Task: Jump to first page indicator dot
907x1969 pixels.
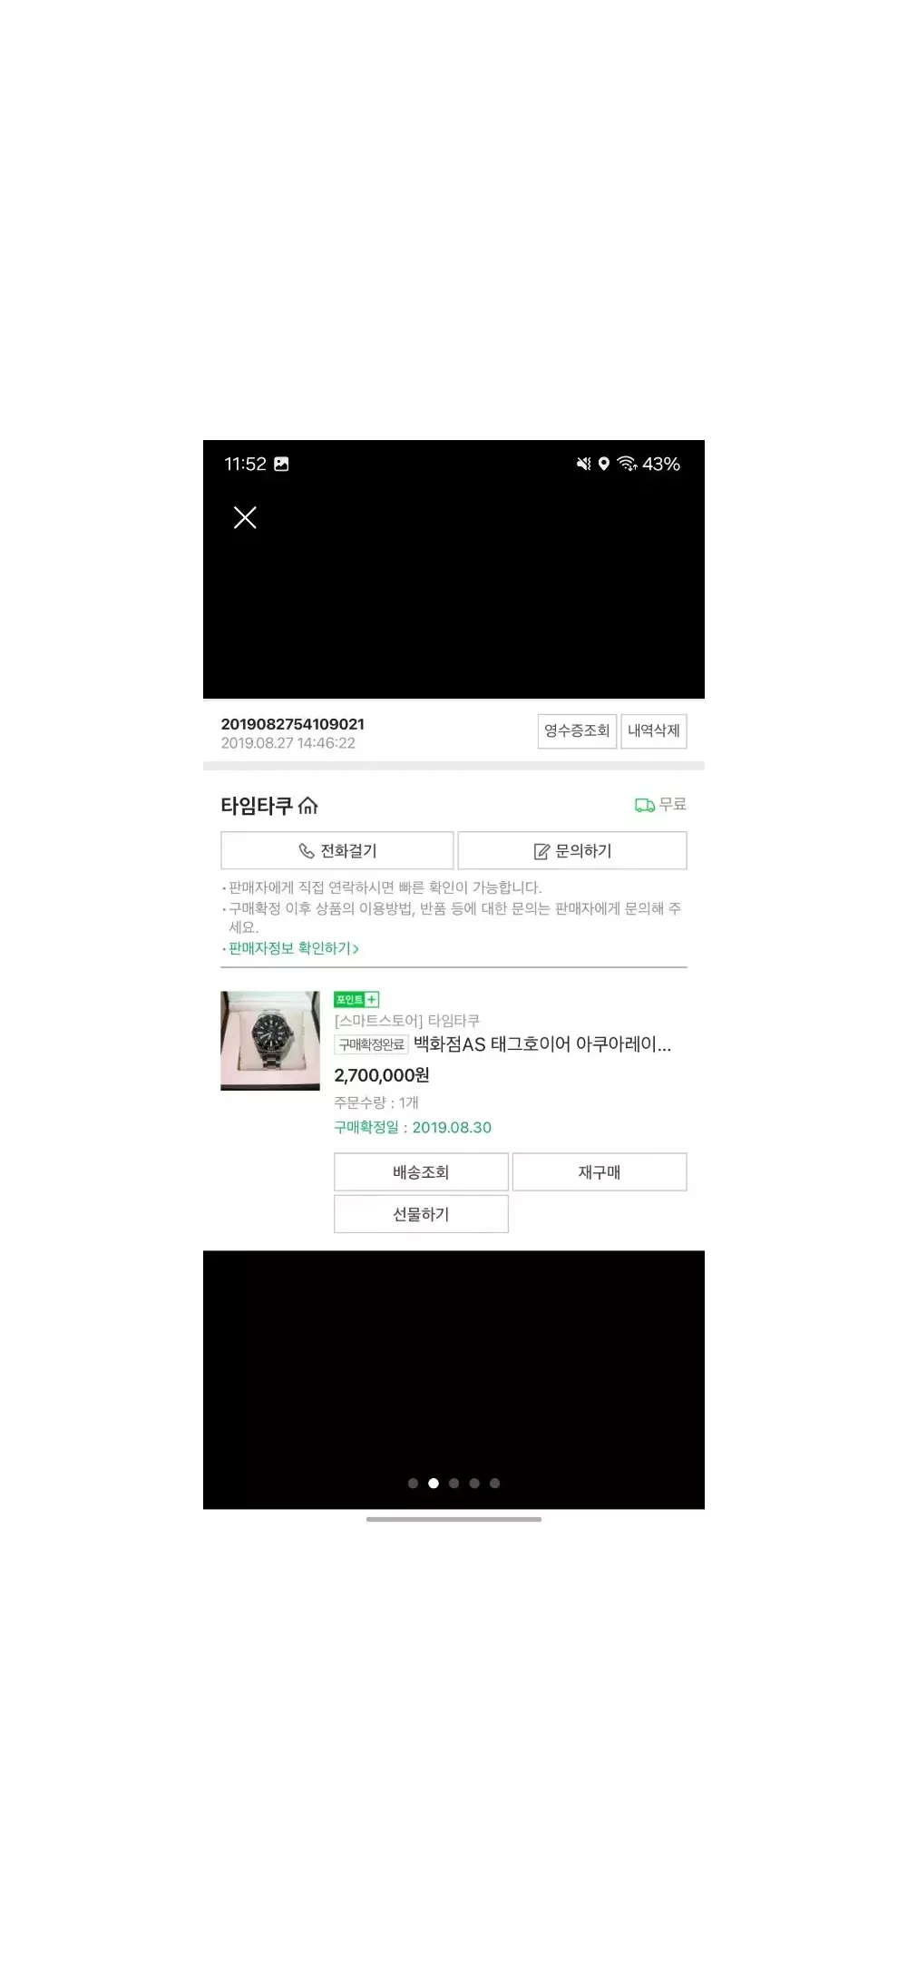Action: point(413,1483)
